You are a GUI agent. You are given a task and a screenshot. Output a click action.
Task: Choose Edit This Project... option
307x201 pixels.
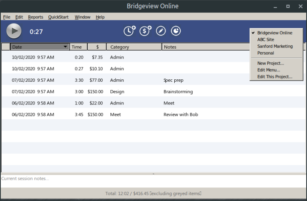click(274, 77)
